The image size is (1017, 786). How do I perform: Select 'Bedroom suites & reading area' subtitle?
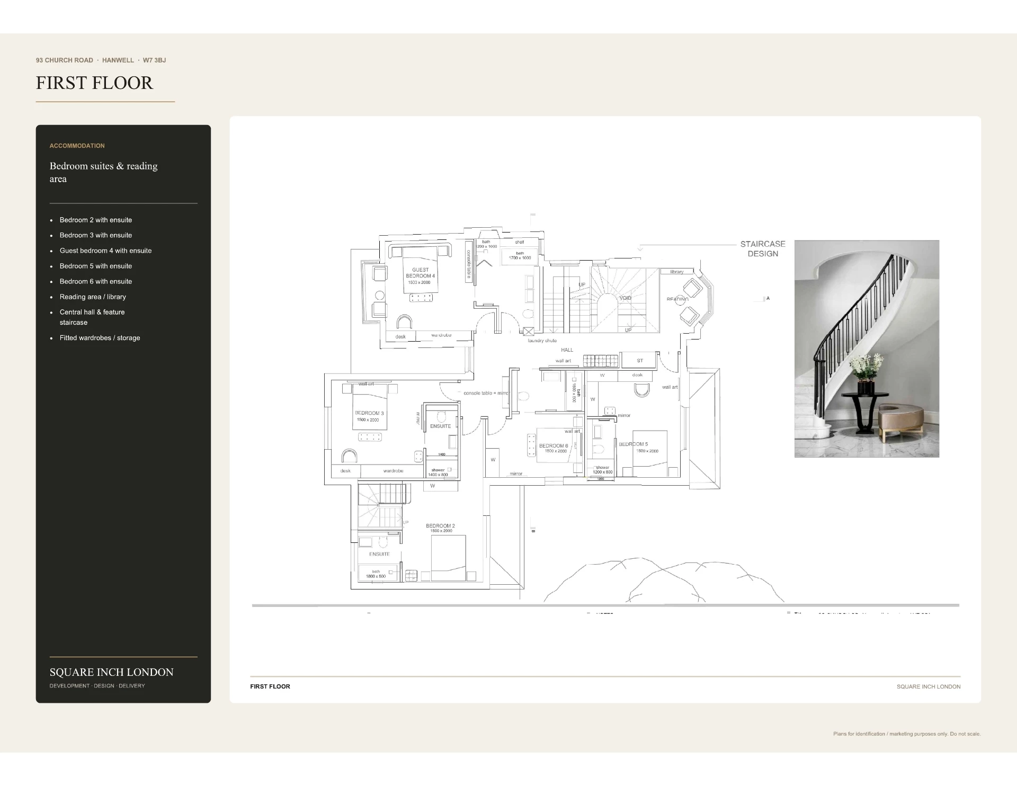[x=104, y=172]
